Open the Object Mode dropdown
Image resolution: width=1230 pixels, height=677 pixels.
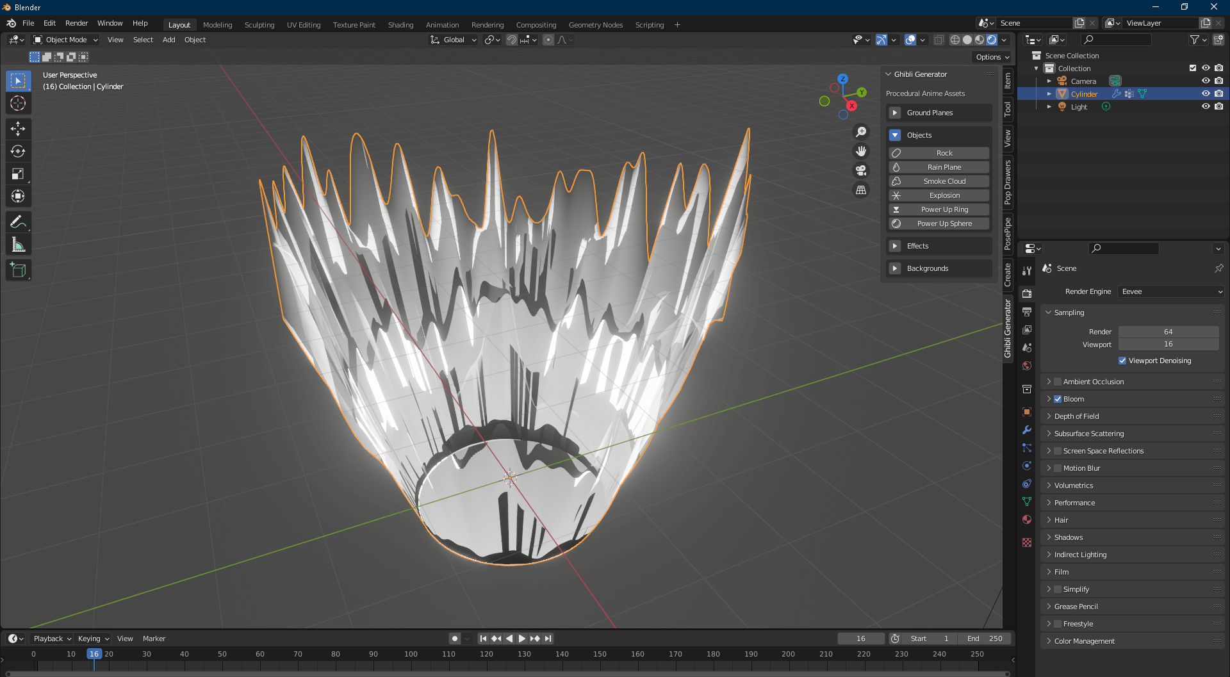click(65, 40)
